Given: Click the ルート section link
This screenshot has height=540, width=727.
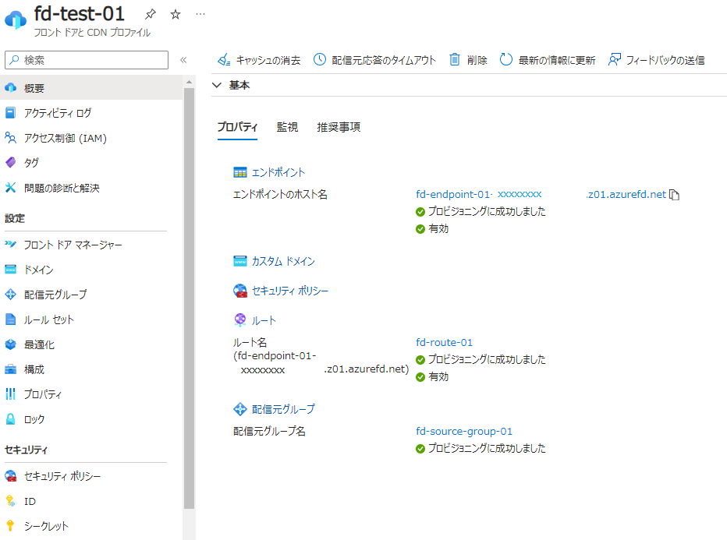Looking at the screenshot, I should 264,320.
